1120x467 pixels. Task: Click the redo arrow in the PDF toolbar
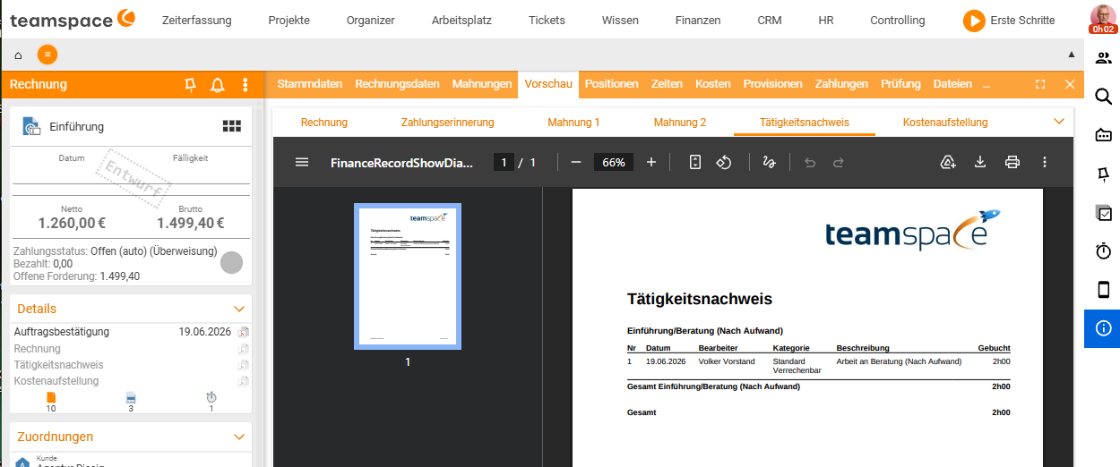(839, 162)
